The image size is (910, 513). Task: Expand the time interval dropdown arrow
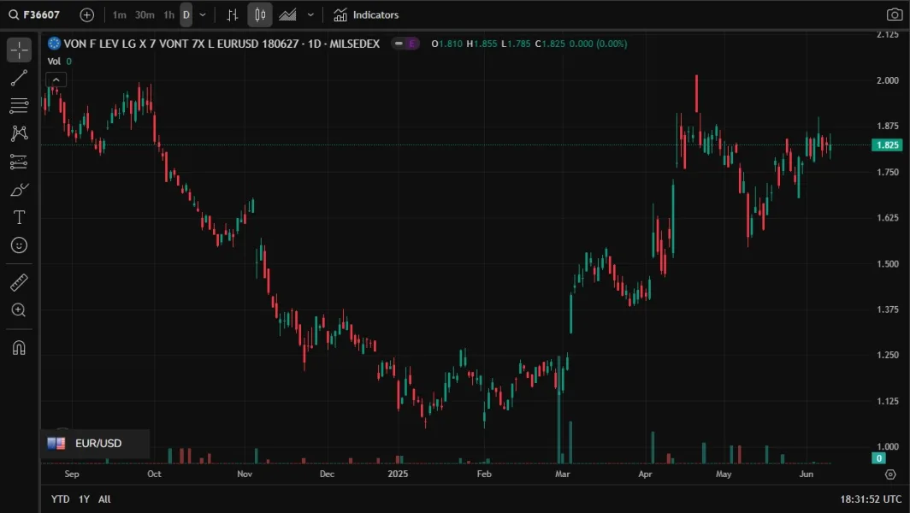(x=203, y=15)
